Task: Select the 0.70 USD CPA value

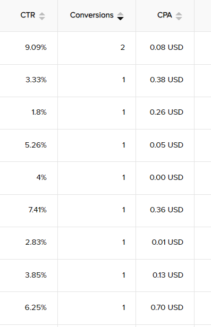Action: point(167,307)
